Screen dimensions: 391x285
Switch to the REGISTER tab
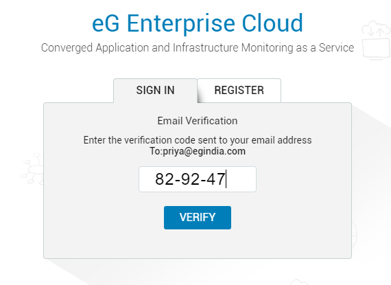(x=239, y=91)
